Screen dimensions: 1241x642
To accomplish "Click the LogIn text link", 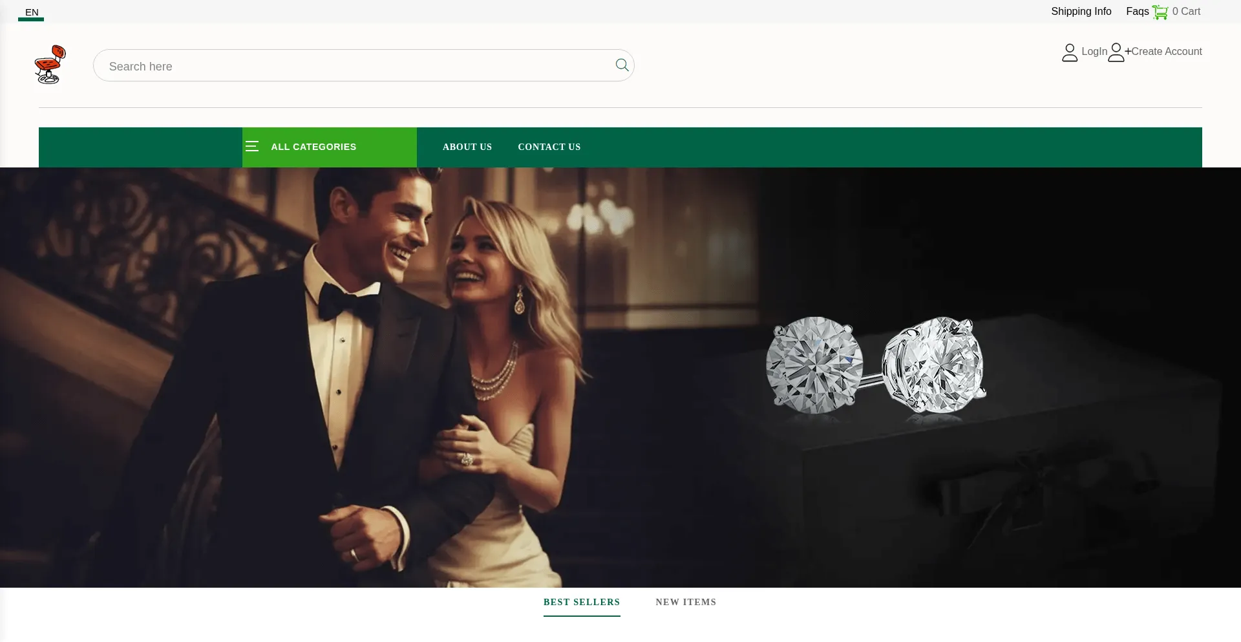I will point(1094,52).
